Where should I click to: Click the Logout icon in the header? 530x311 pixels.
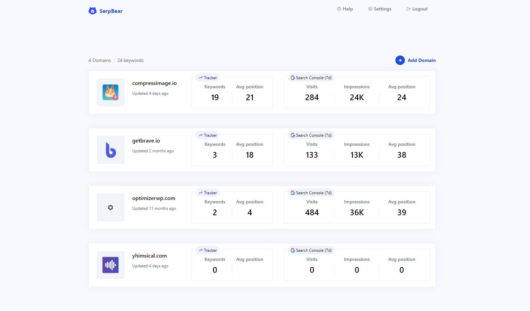tap(408, 9)
